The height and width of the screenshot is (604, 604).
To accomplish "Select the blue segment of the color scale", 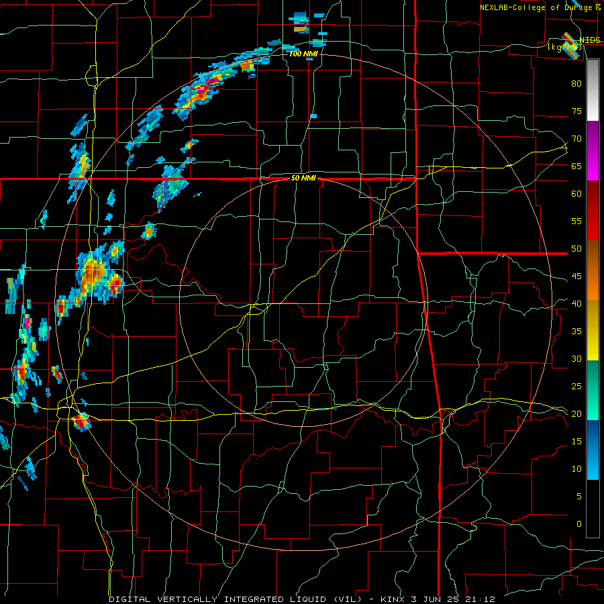I will [x=593, y=450].
